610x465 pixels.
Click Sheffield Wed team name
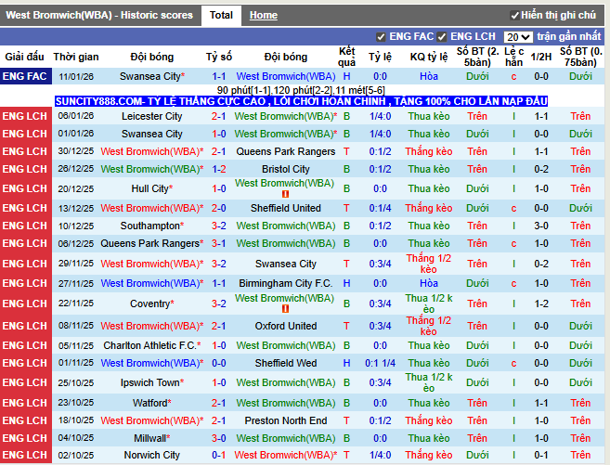(x=286, y=363)
